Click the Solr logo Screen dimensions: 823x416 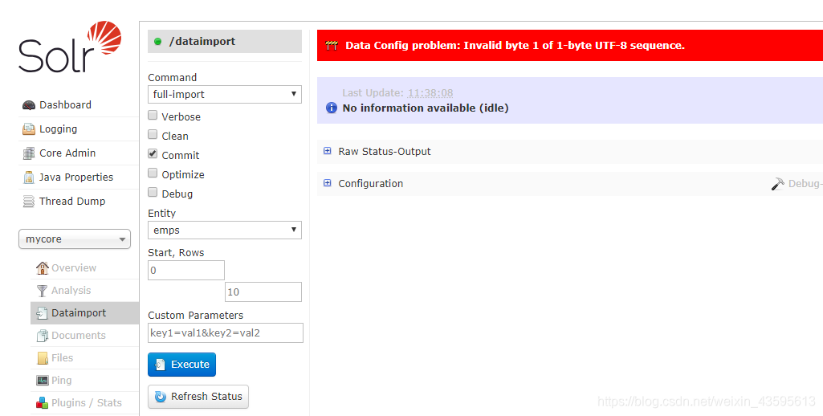tap(70, 47)
